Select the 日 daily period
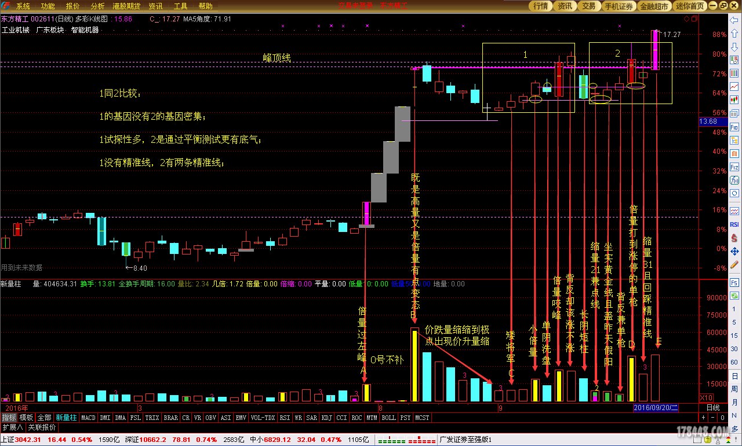Viewport: 742px width, 446px height. coord(734,376)
